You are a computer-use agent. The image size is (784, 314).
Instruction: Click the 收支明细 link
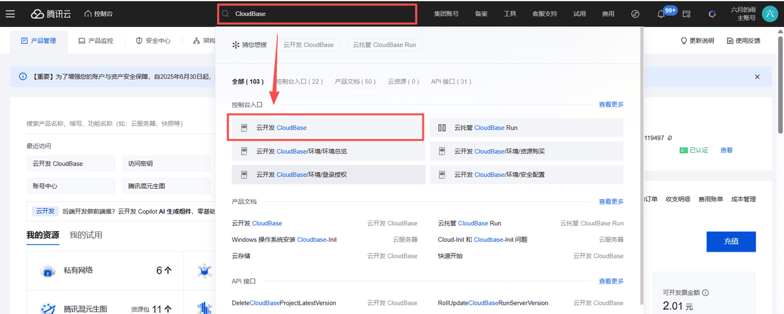pyautogui.click(x=678, y=199)
